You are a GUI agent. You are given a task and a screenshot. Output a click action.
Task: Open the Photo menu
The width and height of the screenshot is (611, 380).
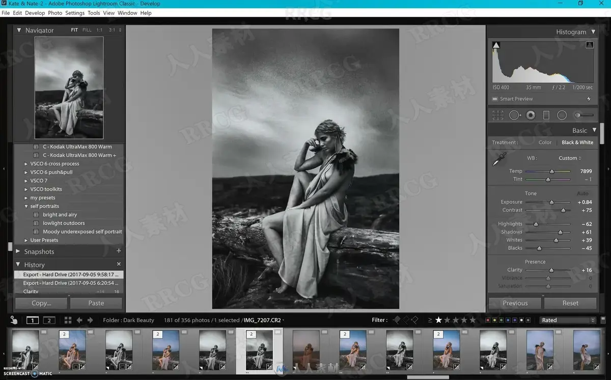55,13
